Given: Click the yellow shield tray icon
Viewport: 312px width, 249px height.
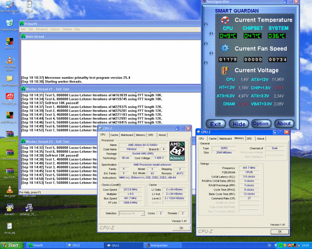Looking at the screenshot, I should tap(285, 245).
